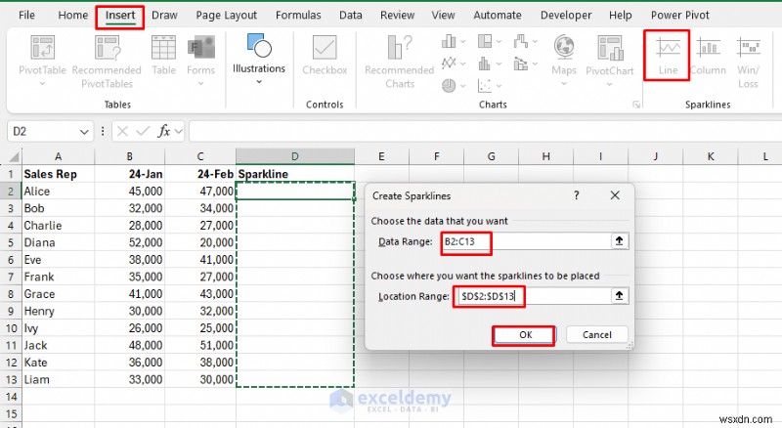Viewport: 782px width, 428px height.
Task: Open the Help tab
Action: click(x=621, y=15)
